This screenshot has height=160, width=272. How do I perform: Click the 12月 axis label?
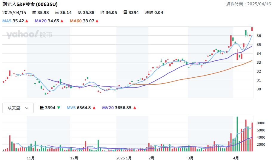click(x=74, y=158)
